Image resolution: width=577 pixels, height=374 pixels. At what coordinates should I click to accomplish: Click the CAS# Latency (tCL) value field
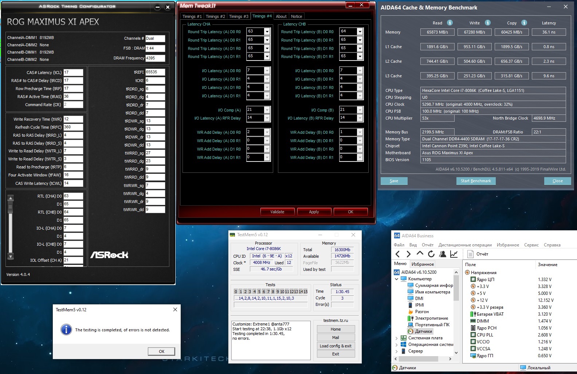73,73
